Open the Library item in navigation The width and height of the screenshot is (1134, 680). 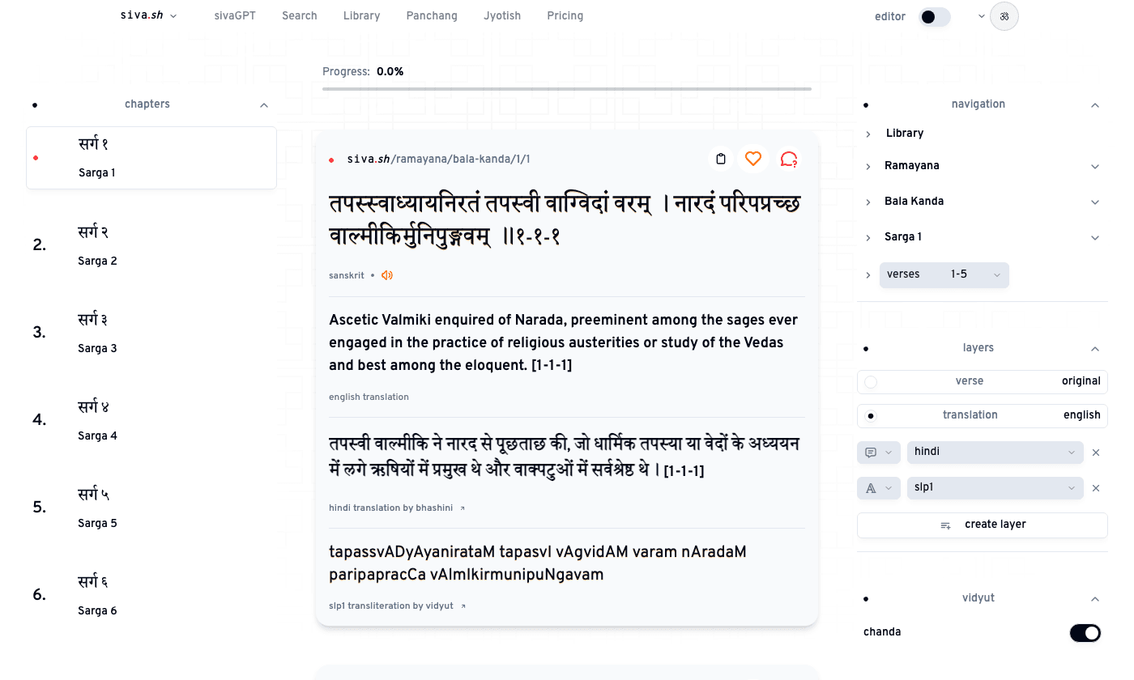pyautogui.click(x=905, y=133)
